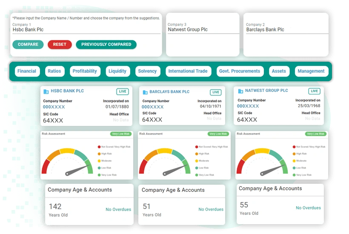Click the Very Low Risk badge on HSBC risk panel
Image resolution: width=349 pixels, height=234 pixels.
(121, 134)
